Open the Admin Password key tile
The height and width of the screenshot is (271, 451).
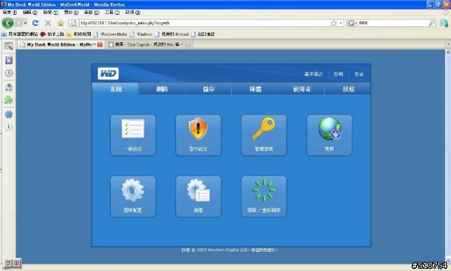[x=264, y=135]
